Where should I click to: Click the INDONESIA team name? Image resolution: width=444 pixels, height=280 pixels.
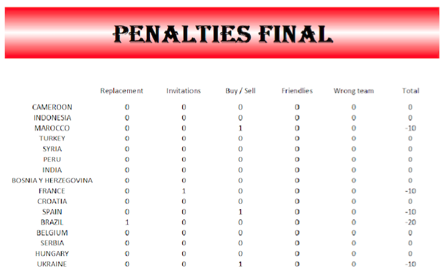(x=52, y=118)
